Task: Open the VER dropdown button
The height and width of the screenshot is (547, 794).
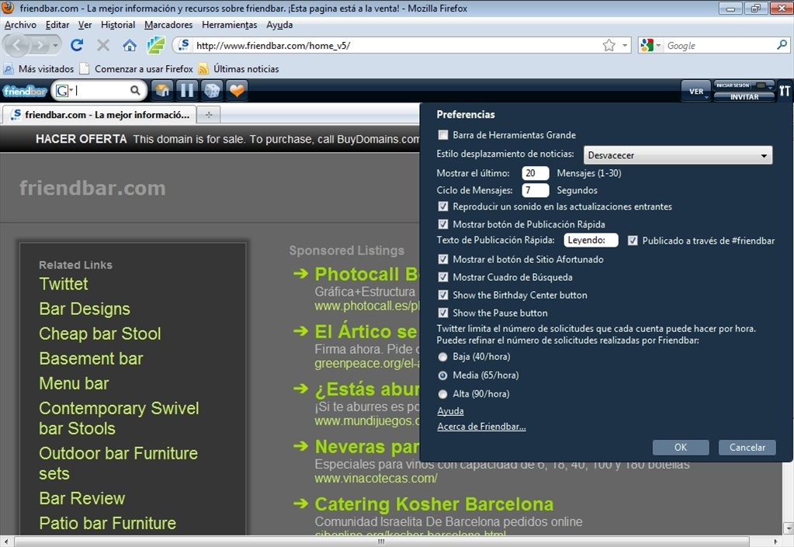Action: point(696,91)
